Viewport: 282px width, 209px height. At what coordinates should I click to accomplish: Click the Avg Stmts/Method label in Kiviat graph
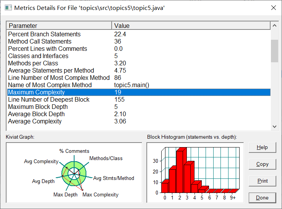[113, 178]
